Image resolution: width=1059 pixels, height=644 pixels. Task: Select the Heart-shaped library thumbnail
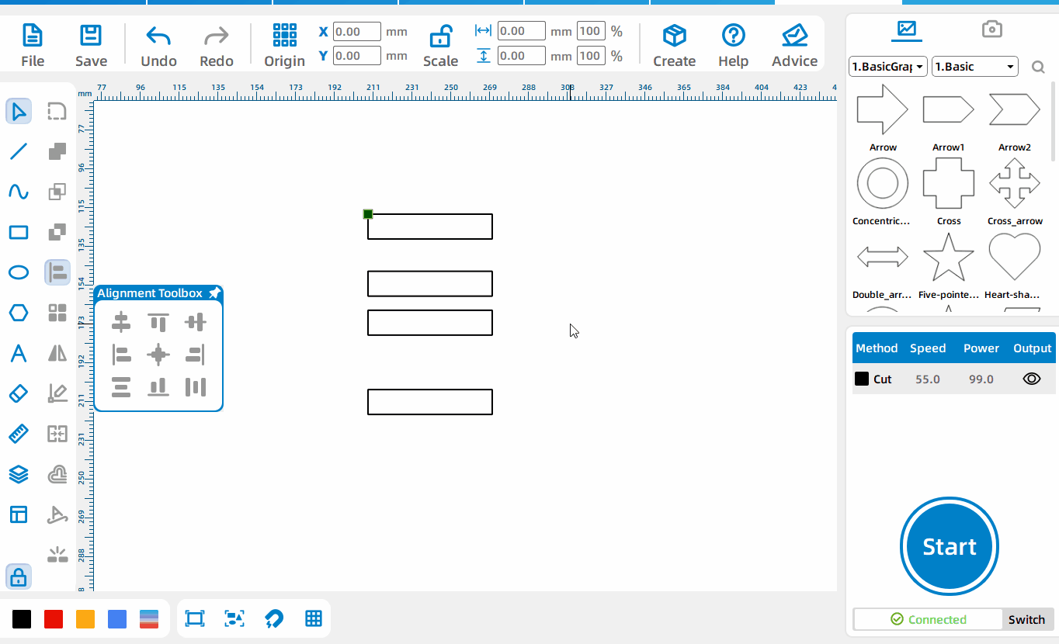click(x=1014, y=257)
